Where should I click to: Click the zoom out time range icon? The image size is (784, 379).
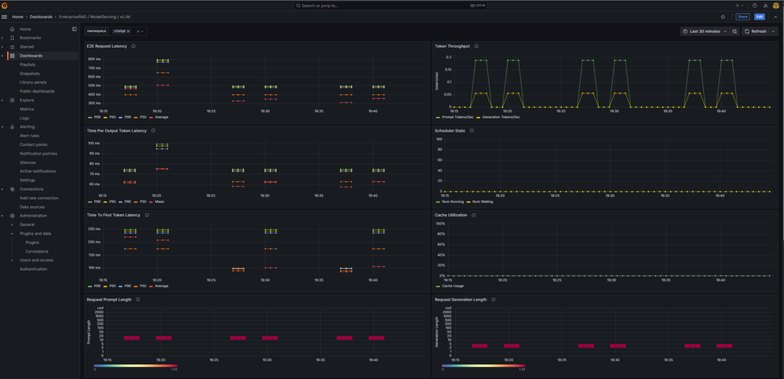[x=735, y=31]
